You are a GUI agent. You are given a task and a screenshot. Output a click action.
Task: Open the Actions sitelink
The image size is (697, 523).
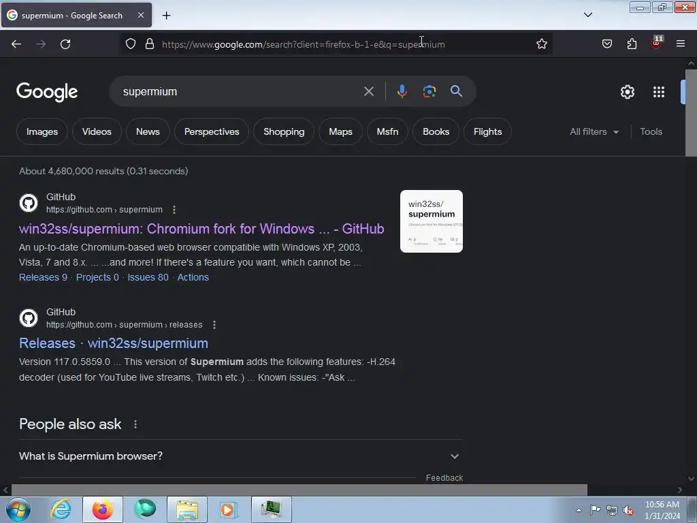(193, 277)
